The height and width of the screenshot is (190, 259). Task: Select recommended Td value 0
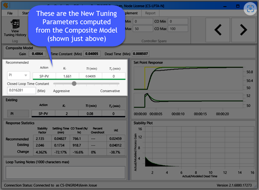[x=114, y=76]
